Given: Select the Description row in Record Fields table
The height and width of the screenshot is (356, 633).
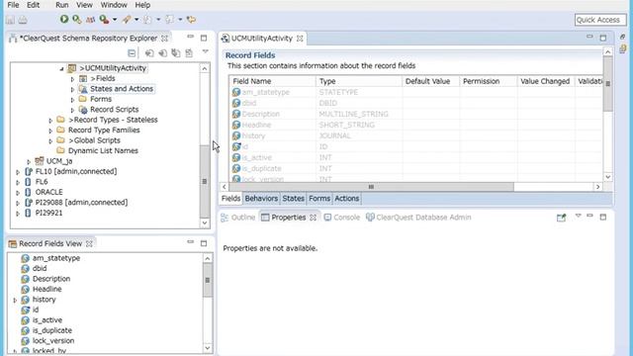Looking at the screenshot, I should tap(415, 114).
